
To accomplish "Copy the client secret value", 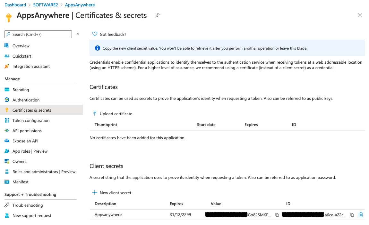I will pyautogui.click(x=277, y=215).
